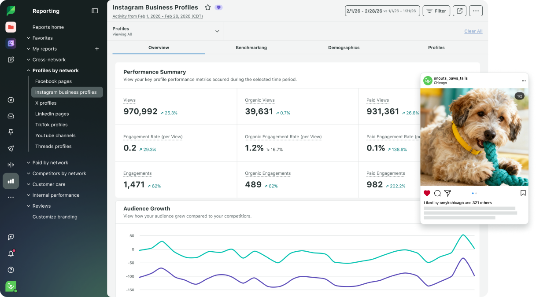Click the dog photo in Instagram post
The width and height of the screenshot is (536, 297).
(474, 137)
